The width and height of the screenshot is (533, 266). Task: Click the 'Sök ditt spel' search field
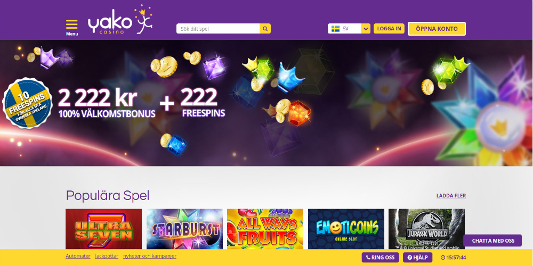click(218, 29)
